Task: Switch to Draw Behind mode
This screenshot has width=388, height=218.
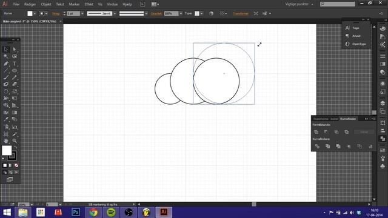Action: click(x=11, y=172)
